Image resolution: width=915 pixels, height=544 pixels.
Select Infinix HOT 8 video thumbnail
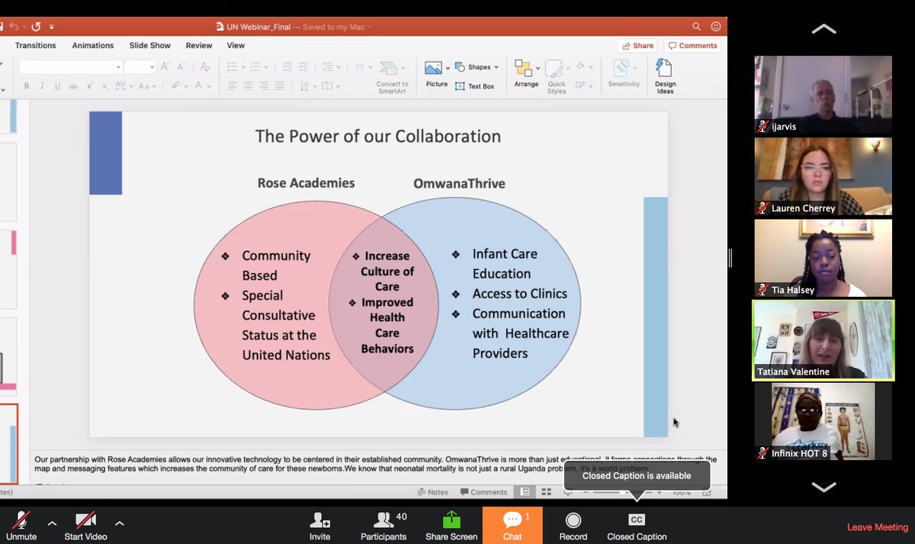(x=823, y=422)
